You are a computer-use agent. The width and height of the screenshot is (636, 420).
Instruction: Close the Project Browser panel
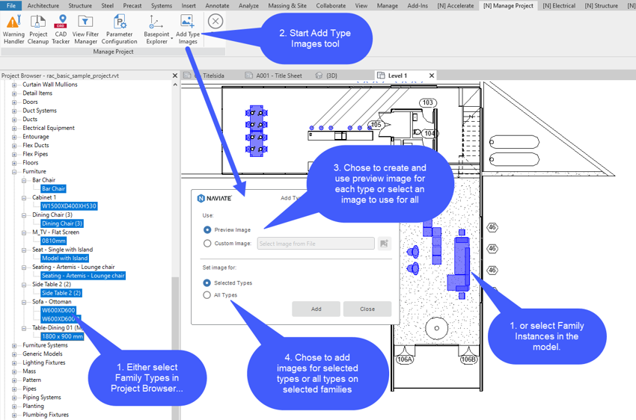(x=175, y=75)
